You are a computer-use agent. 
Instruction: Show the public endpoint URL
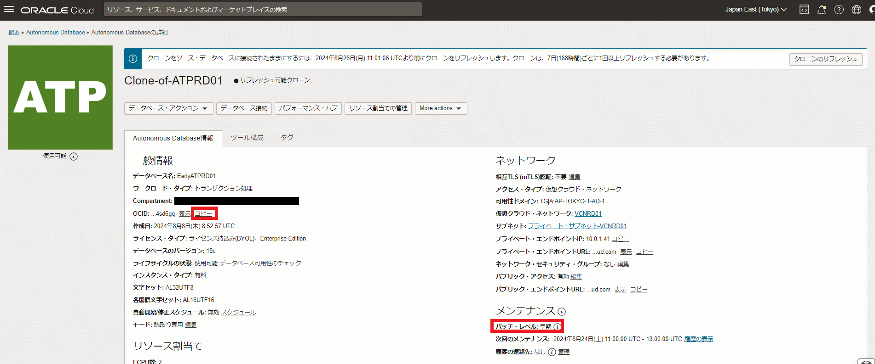coord(620,290)
